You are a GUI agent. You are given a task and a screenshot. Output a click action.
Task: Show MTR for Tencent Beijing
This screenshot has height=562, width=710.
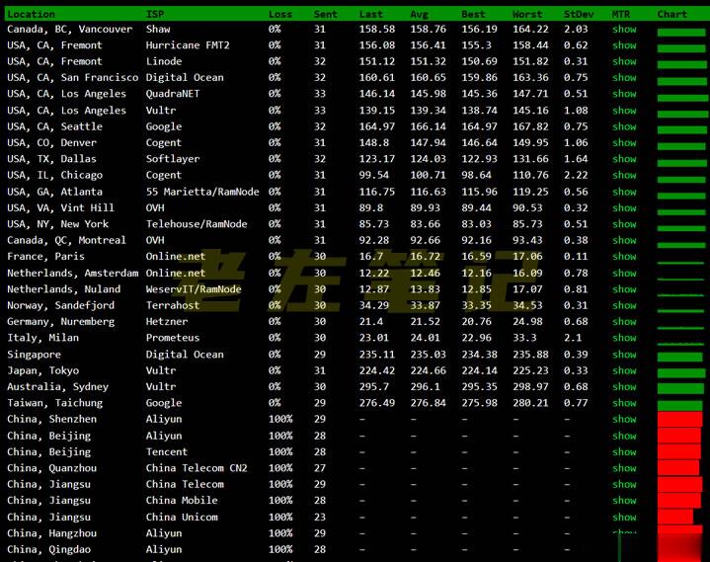[x=624, y=452]
